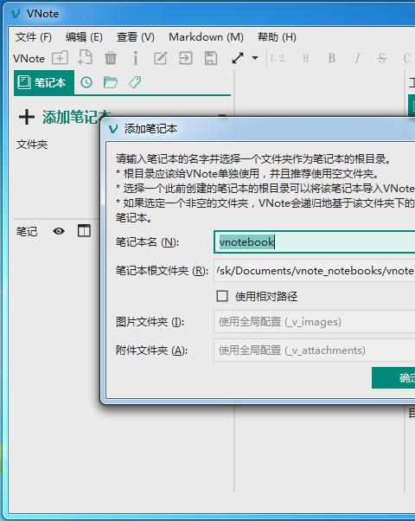This screenshot has width=415, height=521.
Task: Click the new note toolbar icon
Action: point(85,57)
